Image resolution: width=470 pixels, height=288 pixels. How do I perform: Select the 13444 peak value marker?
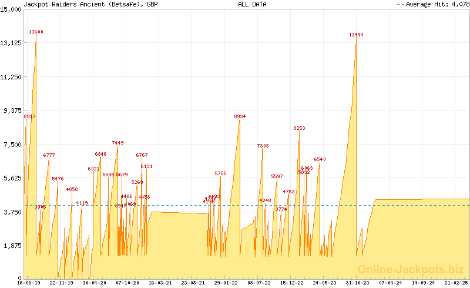pyautogui.click(x=356, y=35)
